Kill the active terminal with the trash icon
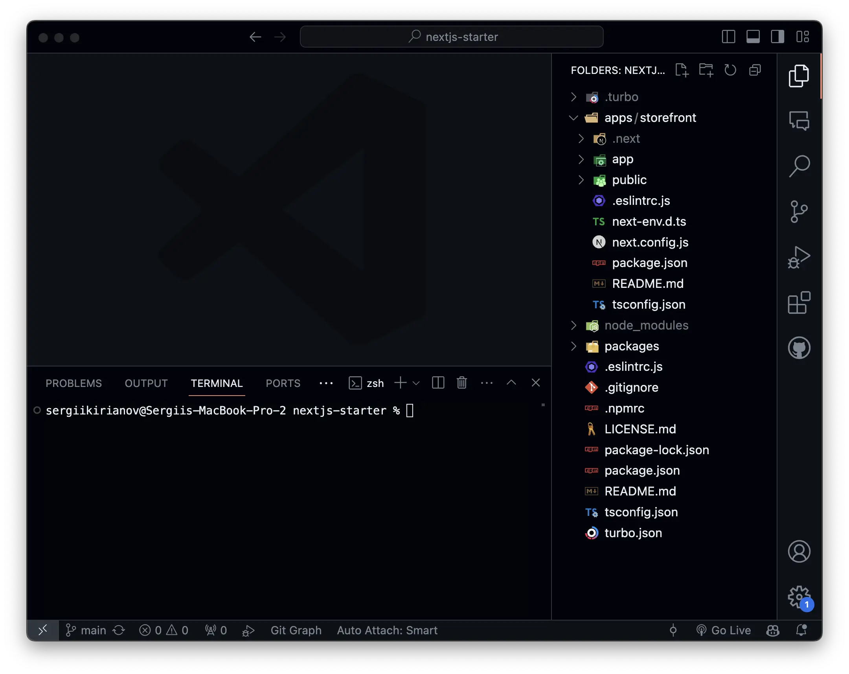This screenshot has height=674, width=849. [461, 383]
